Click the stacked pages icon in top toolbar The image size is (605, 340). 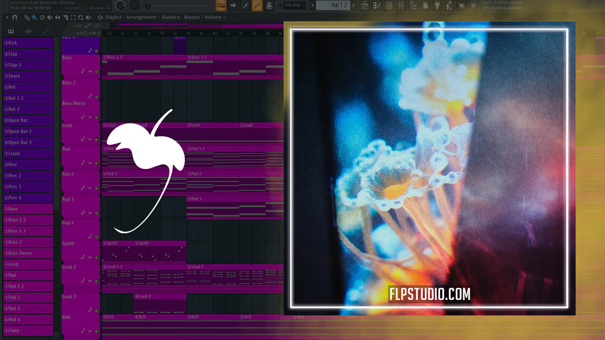pyautogui.click(x=426, y=5)
